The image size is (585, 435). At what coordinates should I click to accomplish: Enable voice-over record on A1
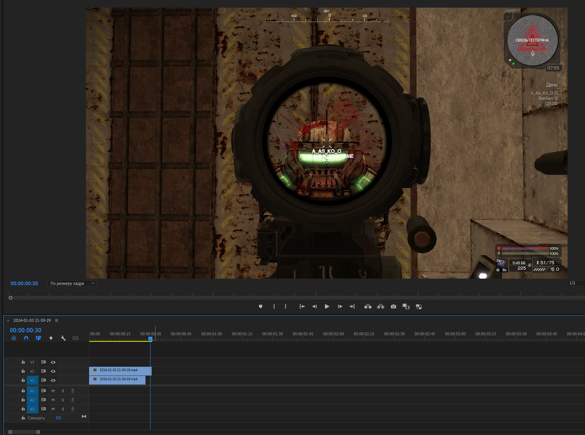[x=73, y=391]
